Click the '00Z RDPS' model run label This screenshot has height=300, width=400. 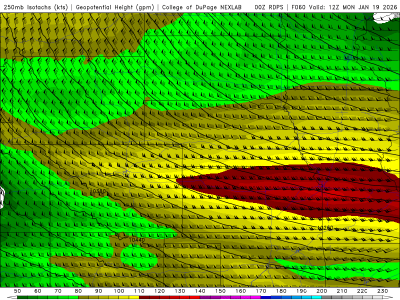tap(269, 7)
